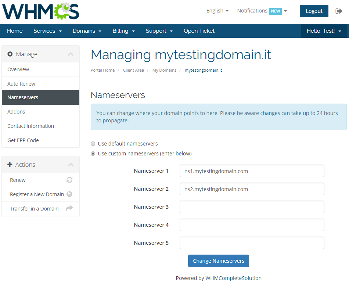Click Client Area breadcrumb
The height and width of the screenshot is (284, 349).
(133, 70)
